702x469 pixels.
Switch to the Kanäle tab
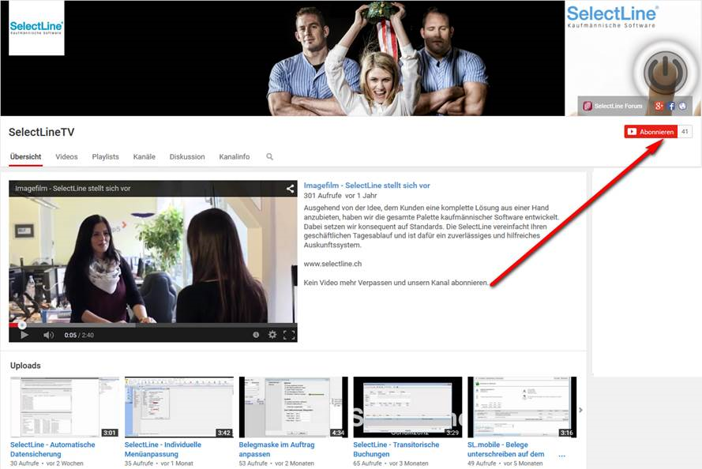coord(145,156)
